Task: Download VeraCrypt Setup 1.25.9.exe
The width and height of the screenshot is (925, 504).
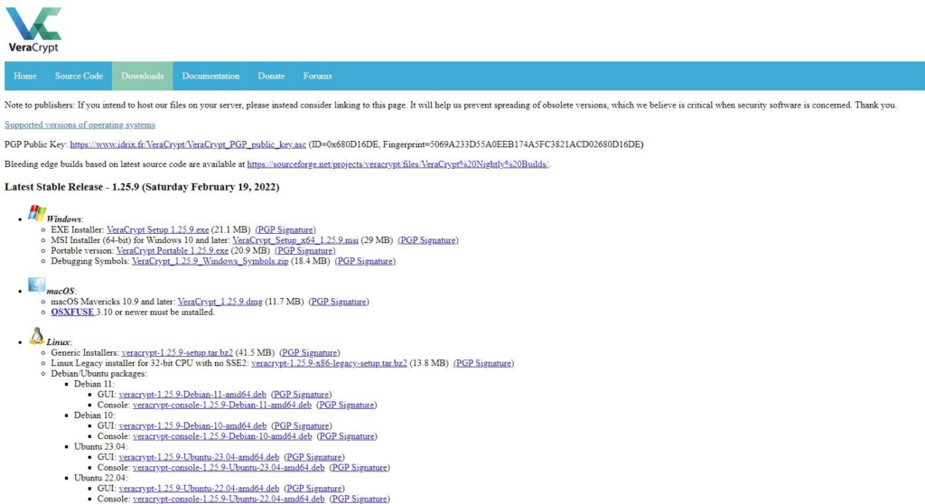Action: click(157, 229)
